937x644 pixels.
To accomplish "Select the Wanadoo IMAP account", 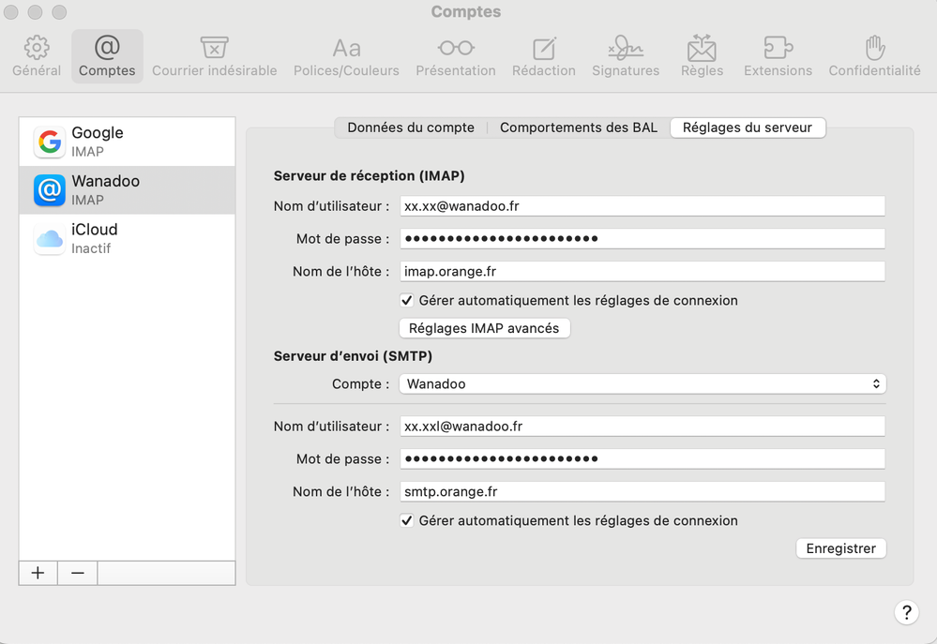I will pos(128,190).
